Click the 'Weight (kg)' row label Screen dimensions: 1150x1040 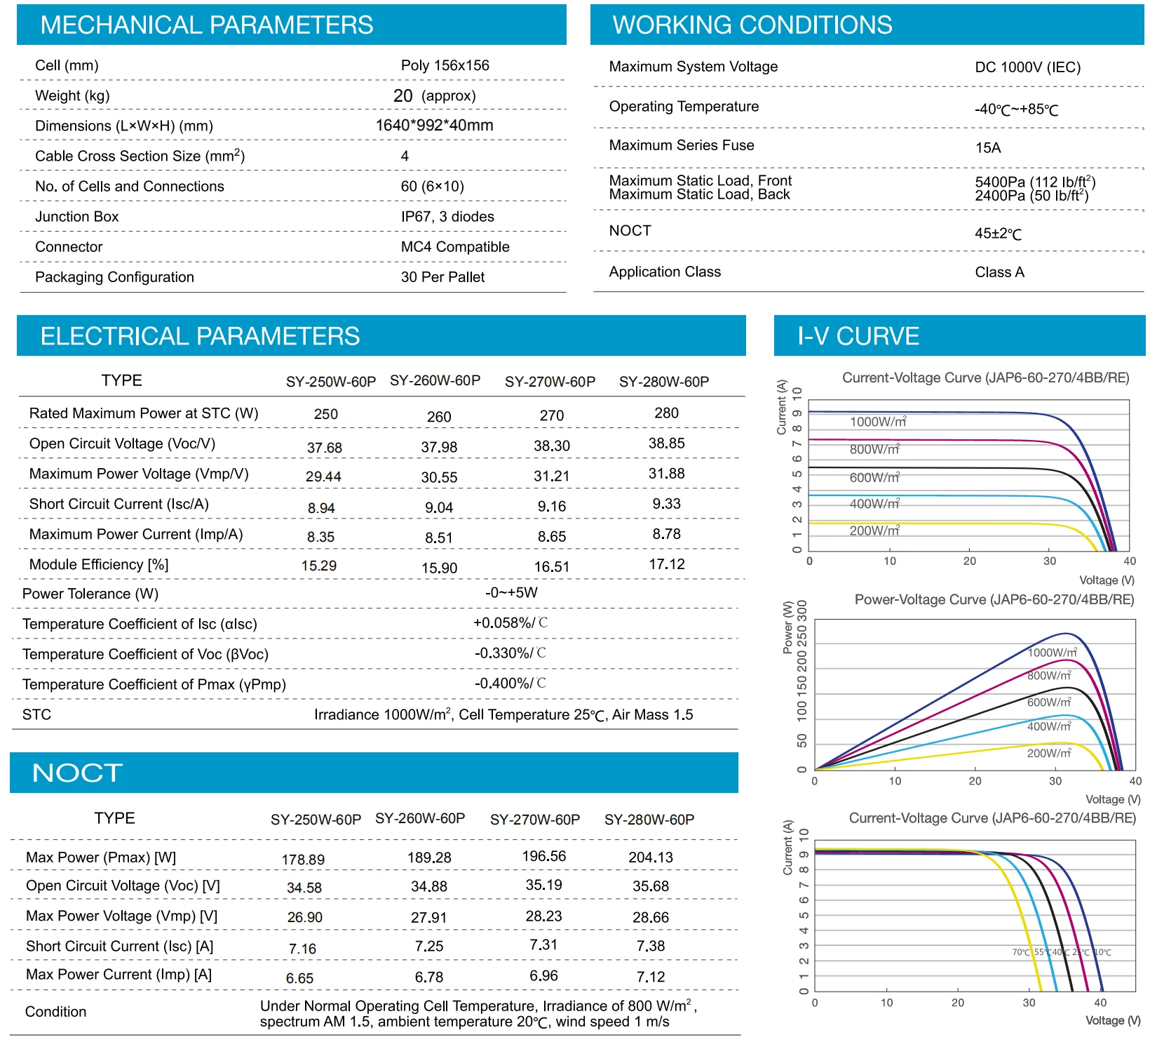(72, 96)
